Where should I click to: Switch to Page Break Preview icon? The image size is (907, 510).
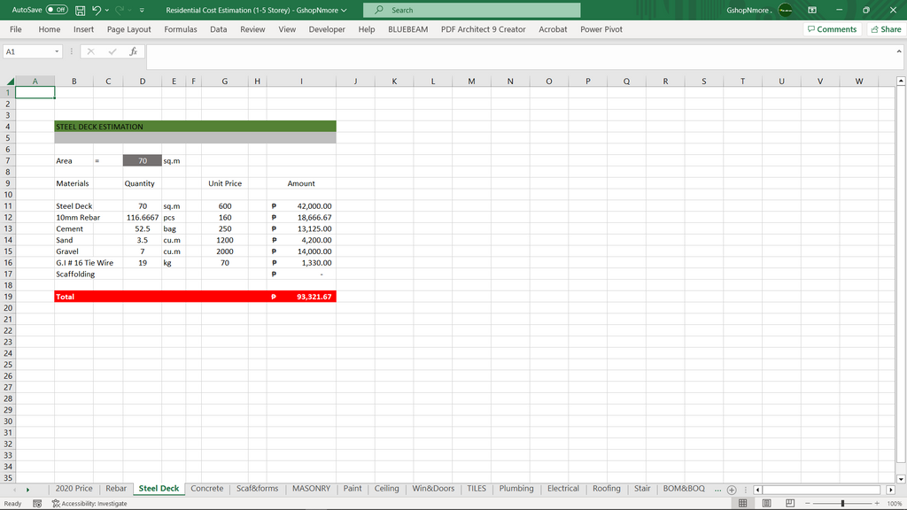coord(790,504)
